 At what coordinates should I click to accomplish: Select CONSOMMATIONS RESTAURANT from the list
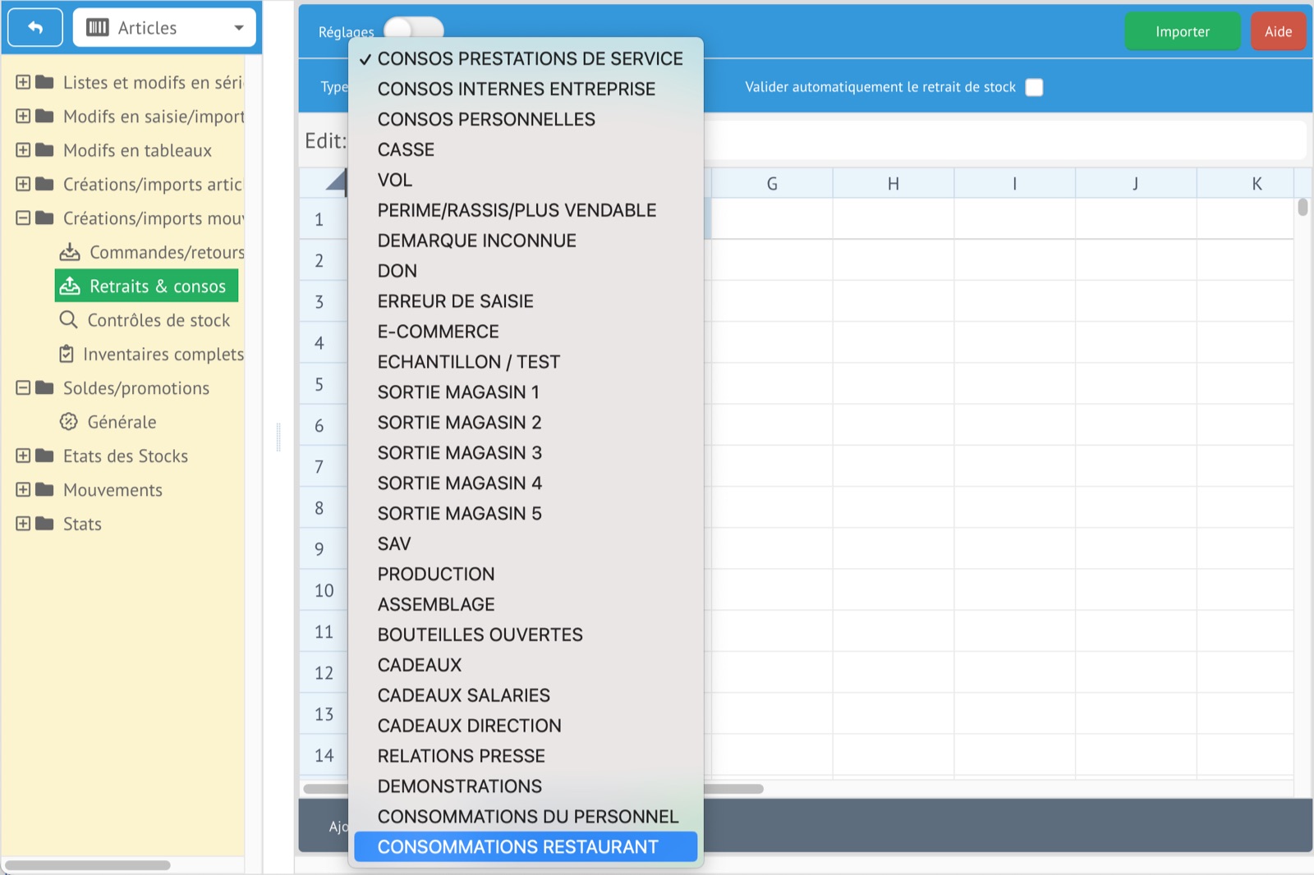(x=517, y=847)
